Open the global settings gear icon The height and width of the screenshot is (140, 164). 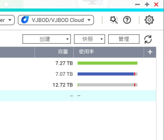(x=149, y=20)
